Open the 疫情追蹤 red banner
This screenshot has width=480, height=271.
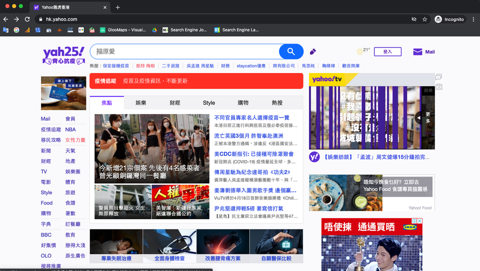click(196, 81)
